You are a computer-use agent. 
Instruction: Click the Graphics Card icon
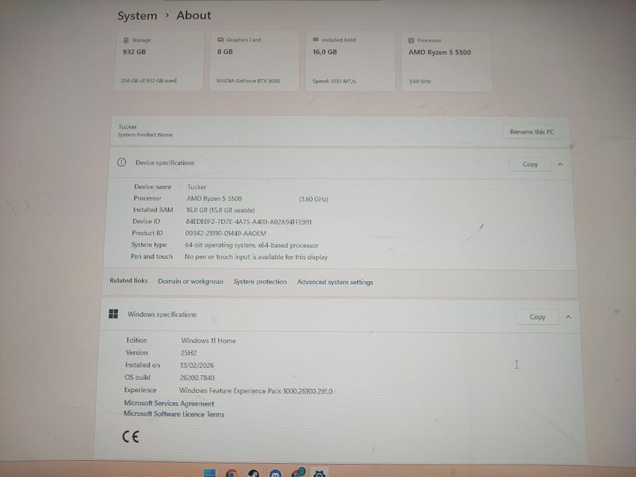pos(221,40)
